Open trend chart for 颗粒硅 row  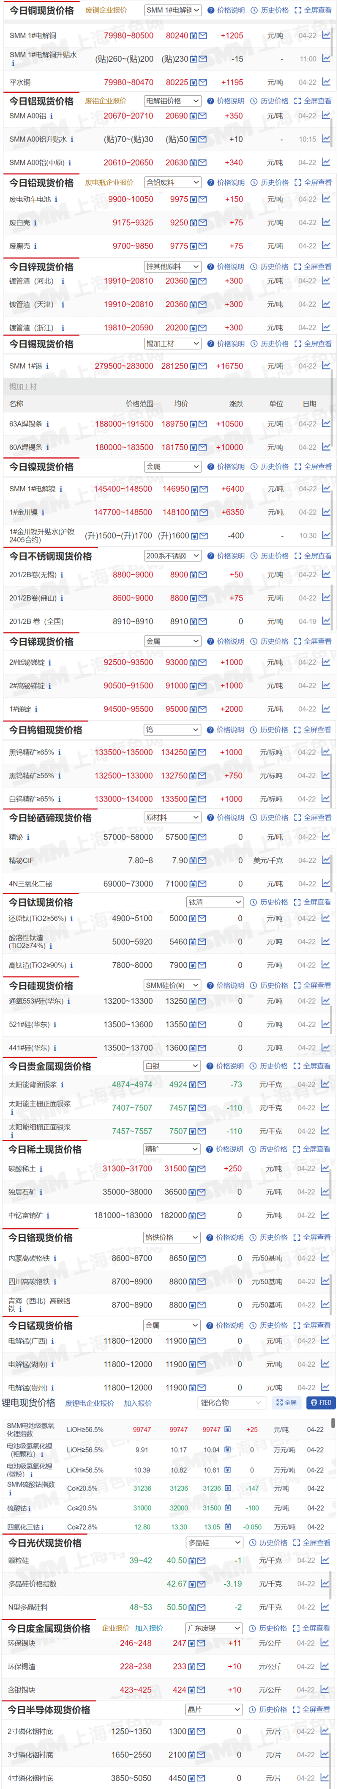pyautogui.click(x=324, y=1560)
